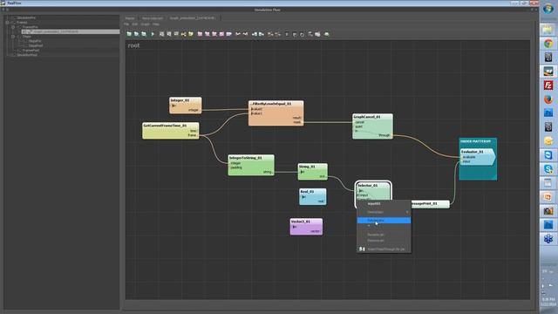Open the Help menu
The width and height of the screenshot is (558, 314).
(156, 24)
